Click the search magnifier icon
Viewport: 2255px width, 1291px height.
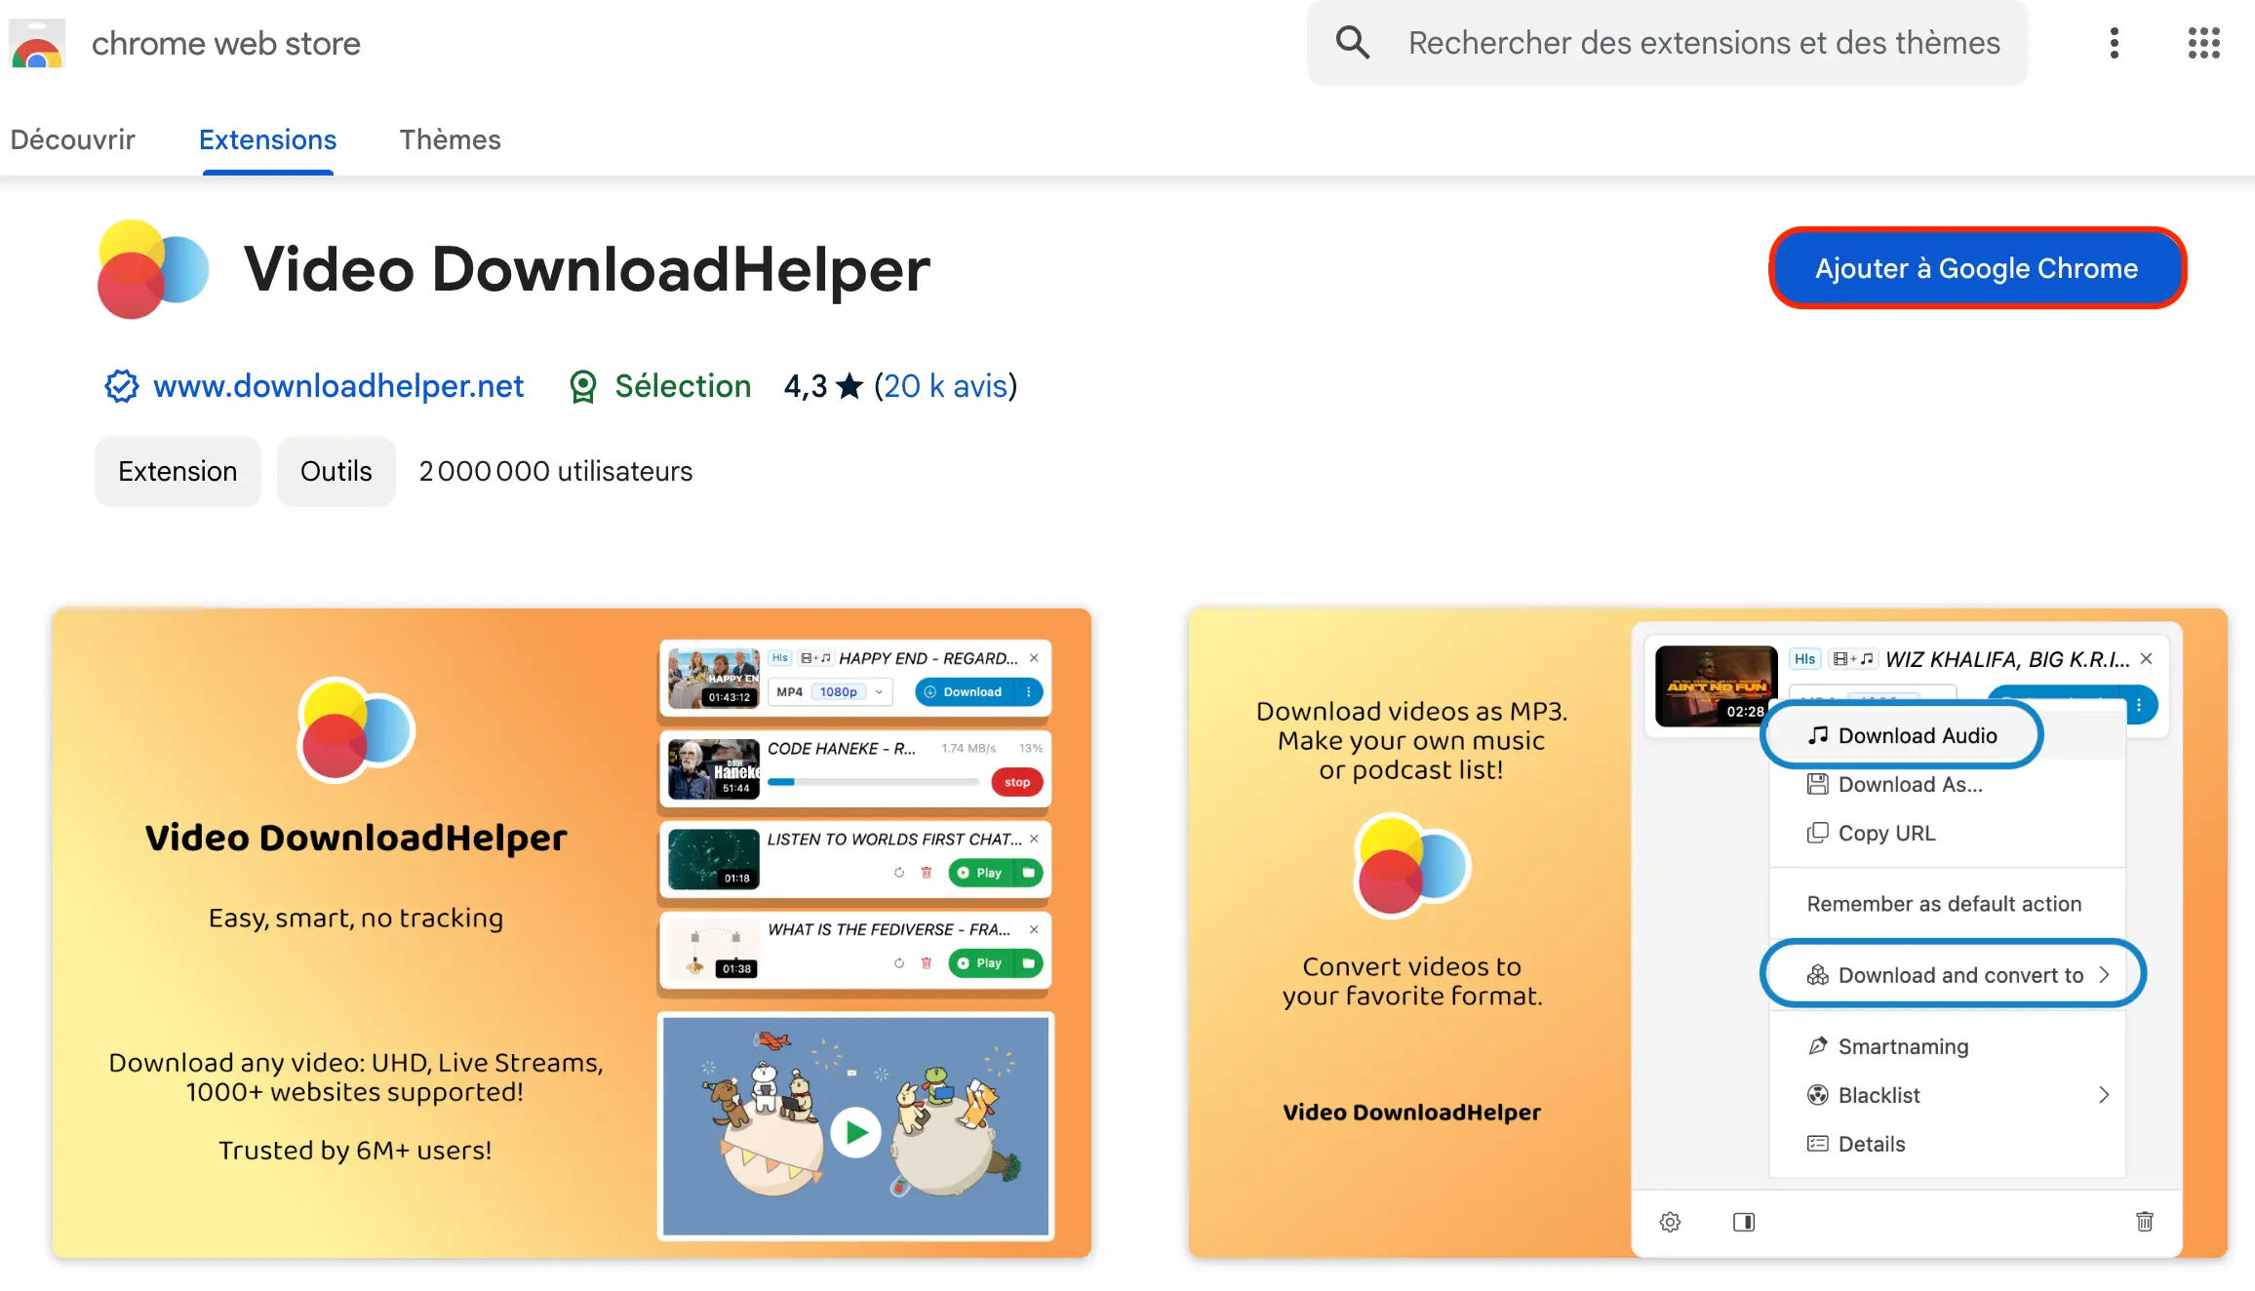click(x=1353, y=43)
